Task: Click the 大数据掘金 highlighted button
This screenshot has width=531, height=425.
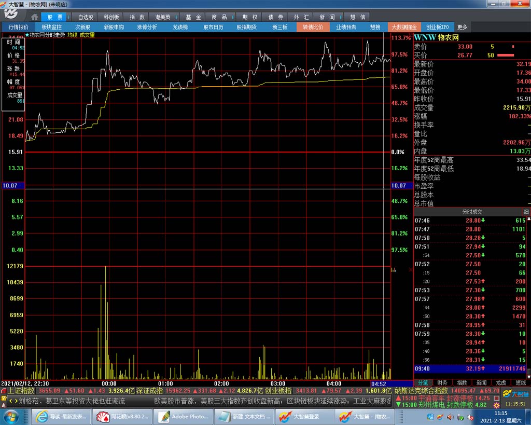Action: [404, 27]
